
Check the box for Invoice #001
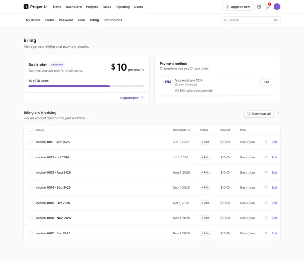point(30,142)
